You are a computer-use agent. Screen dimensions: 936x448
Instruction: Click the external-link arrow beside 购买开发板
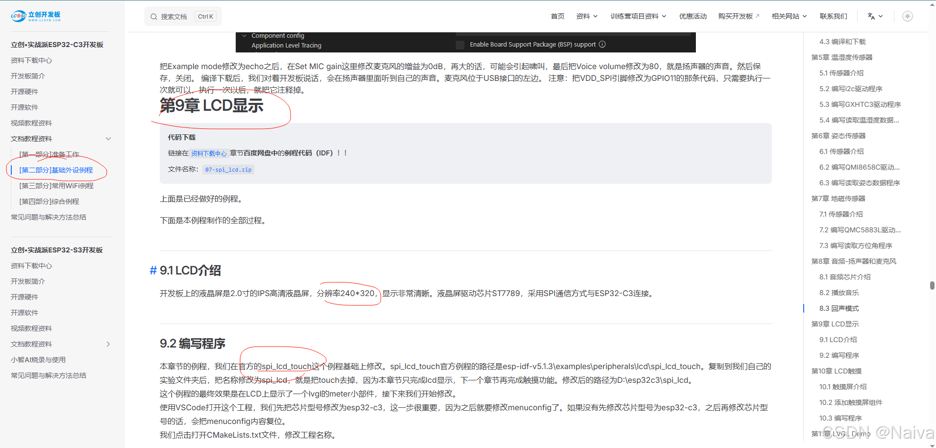[x=757, y=16]
